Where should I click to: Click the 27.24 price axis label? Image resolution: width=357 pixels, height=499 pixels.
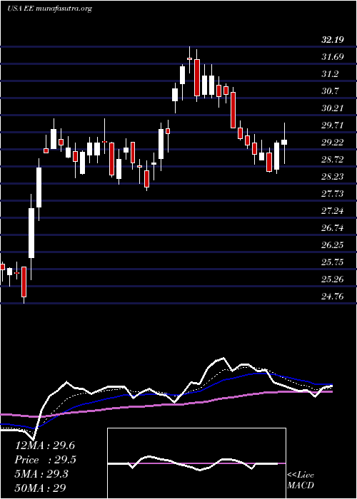point(333,211)
